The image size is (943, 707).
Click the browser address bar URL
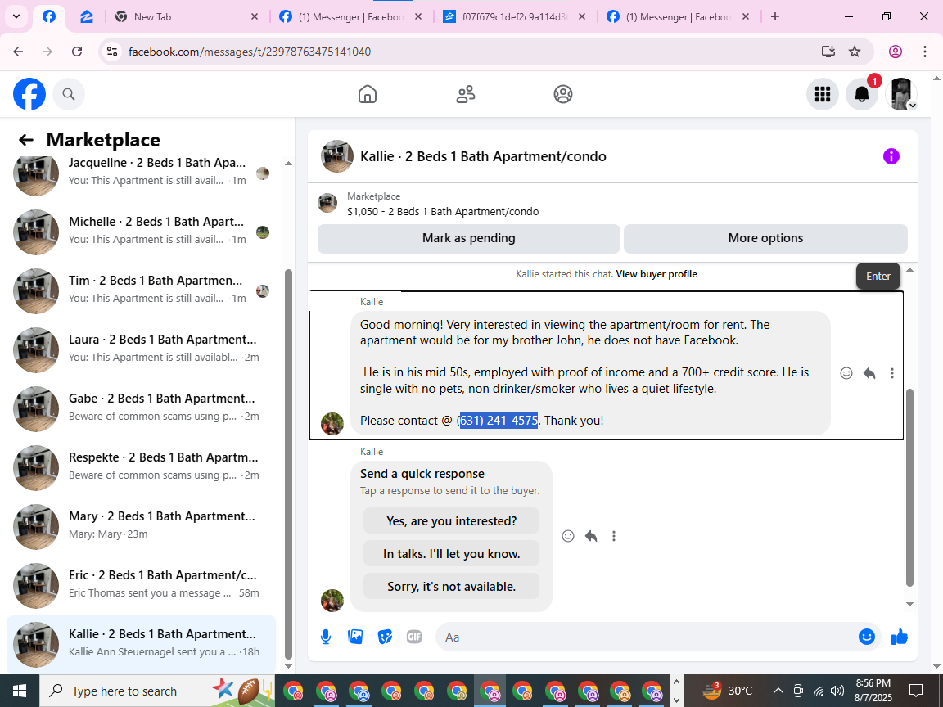pyautogui.click(x=250, y=52)
